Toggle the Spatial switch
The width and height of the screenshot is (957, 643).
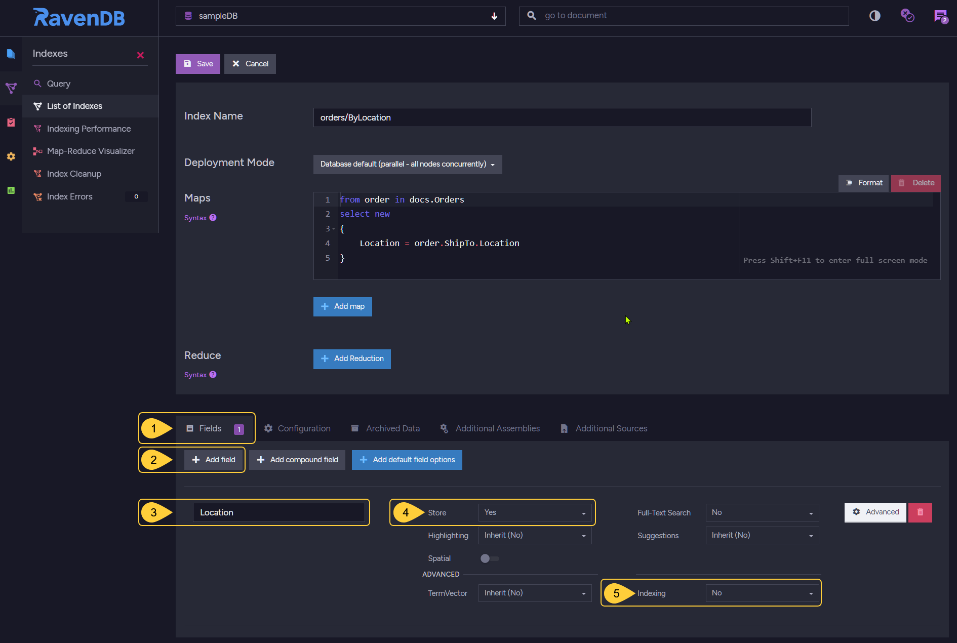pos(490,558)
